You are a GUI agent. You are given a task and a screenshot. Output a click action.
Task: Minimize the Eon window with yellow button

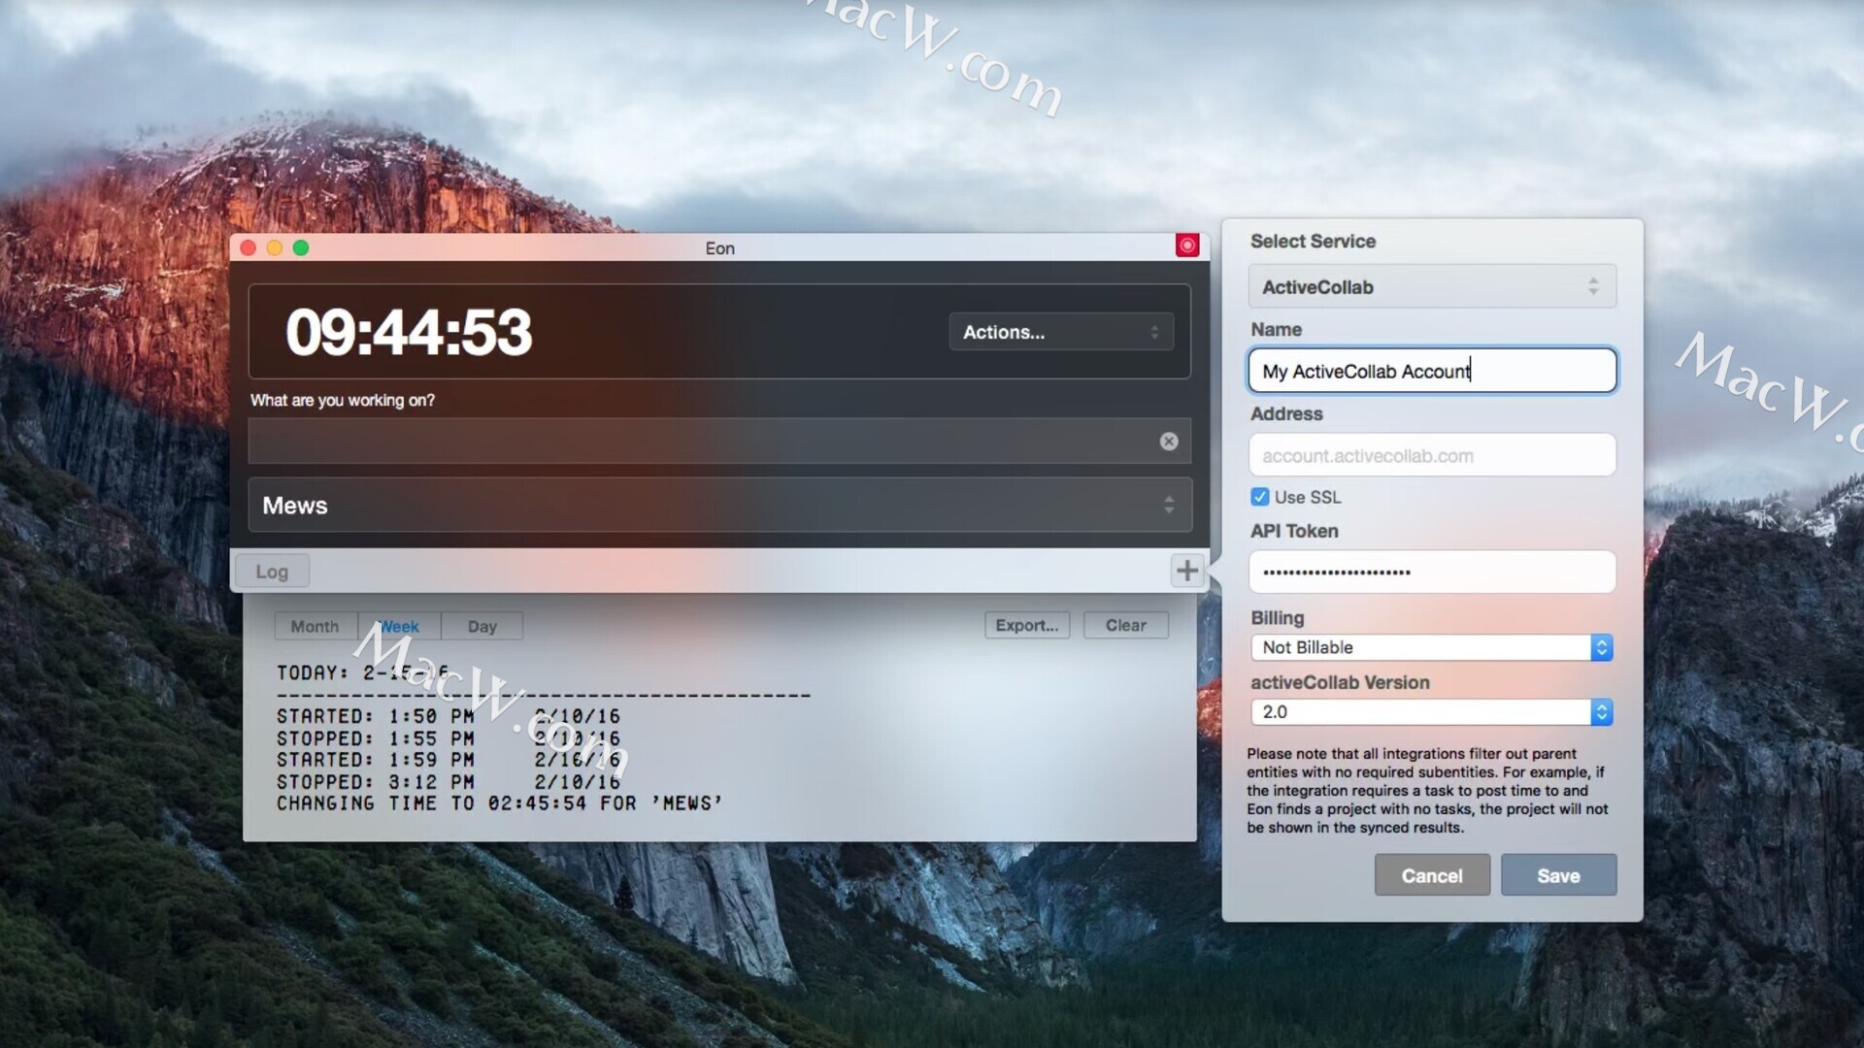click(275, 248)
